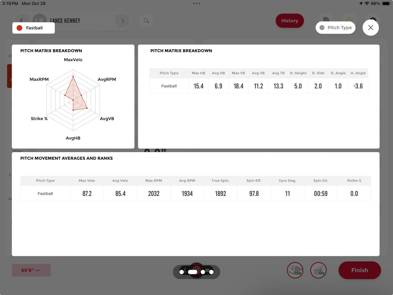Select the left Rapsodo device icon
The height and width of the screenshot is (295, 393).
(295, 270)
